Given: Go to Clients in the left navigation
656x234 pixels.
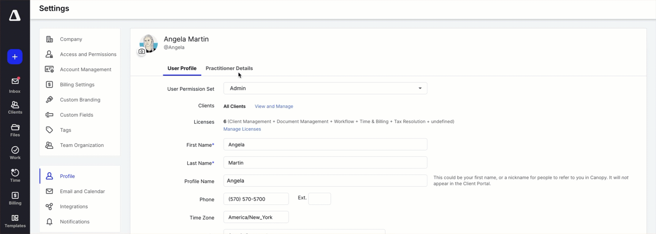Looking at the screenshot, I should 15,108.
